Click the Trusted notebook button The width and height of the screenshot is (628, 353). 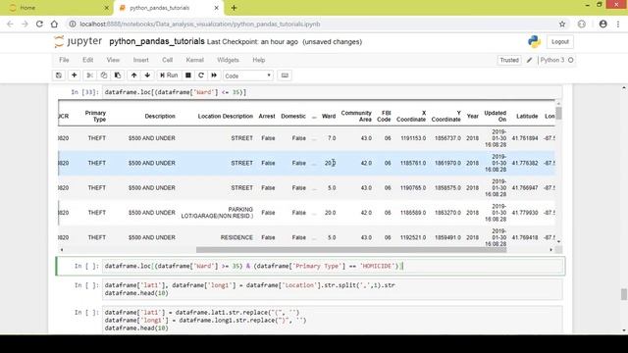coord(509,60)
